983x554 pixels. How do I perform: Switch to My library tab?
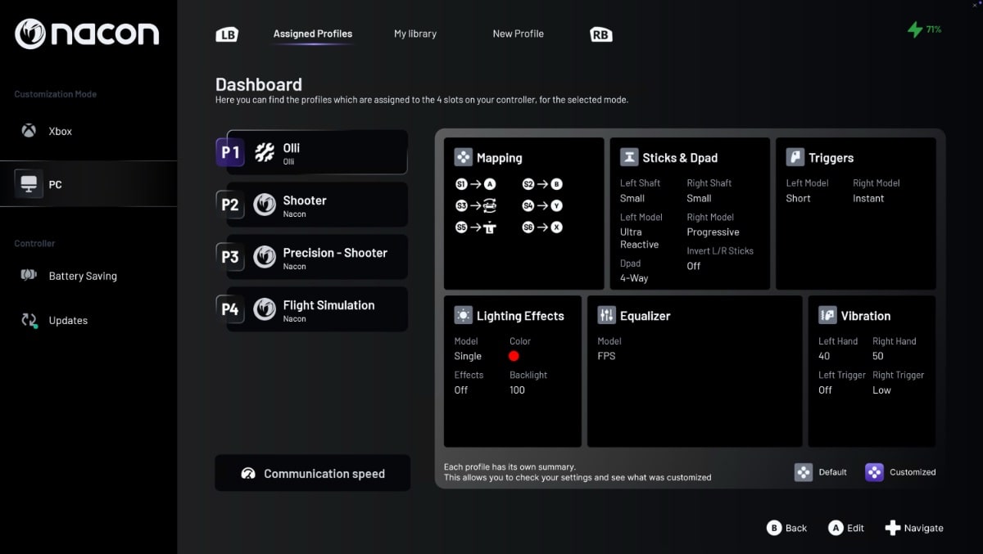415,34
